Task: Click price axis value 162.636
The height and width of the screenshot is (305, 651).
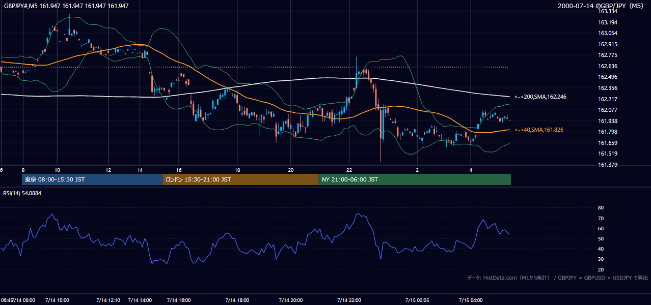Action: tap(607, 66)
